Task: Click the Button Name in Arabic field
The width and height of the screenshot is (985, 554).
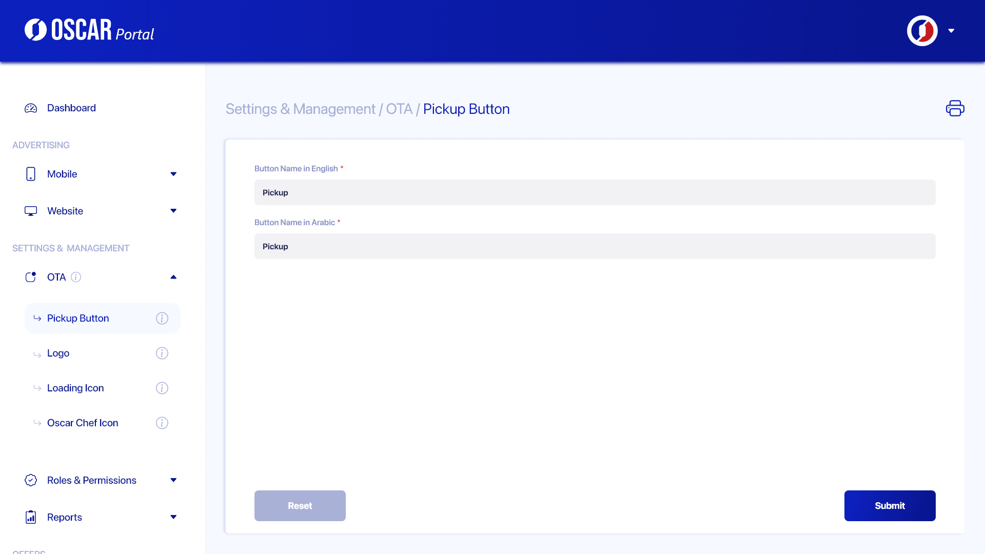Action: 595,246
